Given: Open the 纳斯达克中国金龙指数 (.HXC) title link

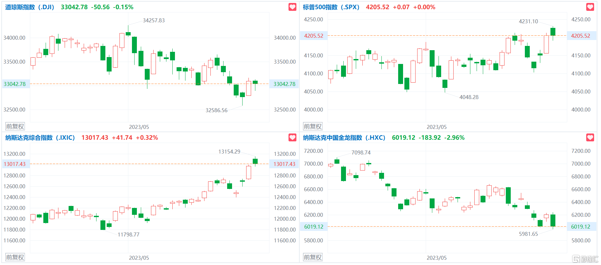Looking at the screenshot, I should tap(344, 137).
